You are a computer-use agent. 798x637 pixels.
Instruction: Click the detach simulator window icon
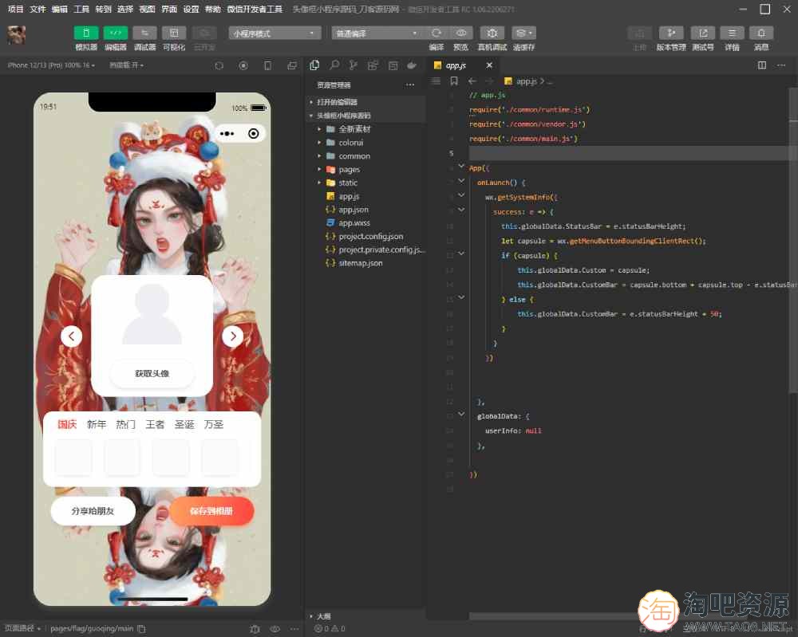click(292, 65)
